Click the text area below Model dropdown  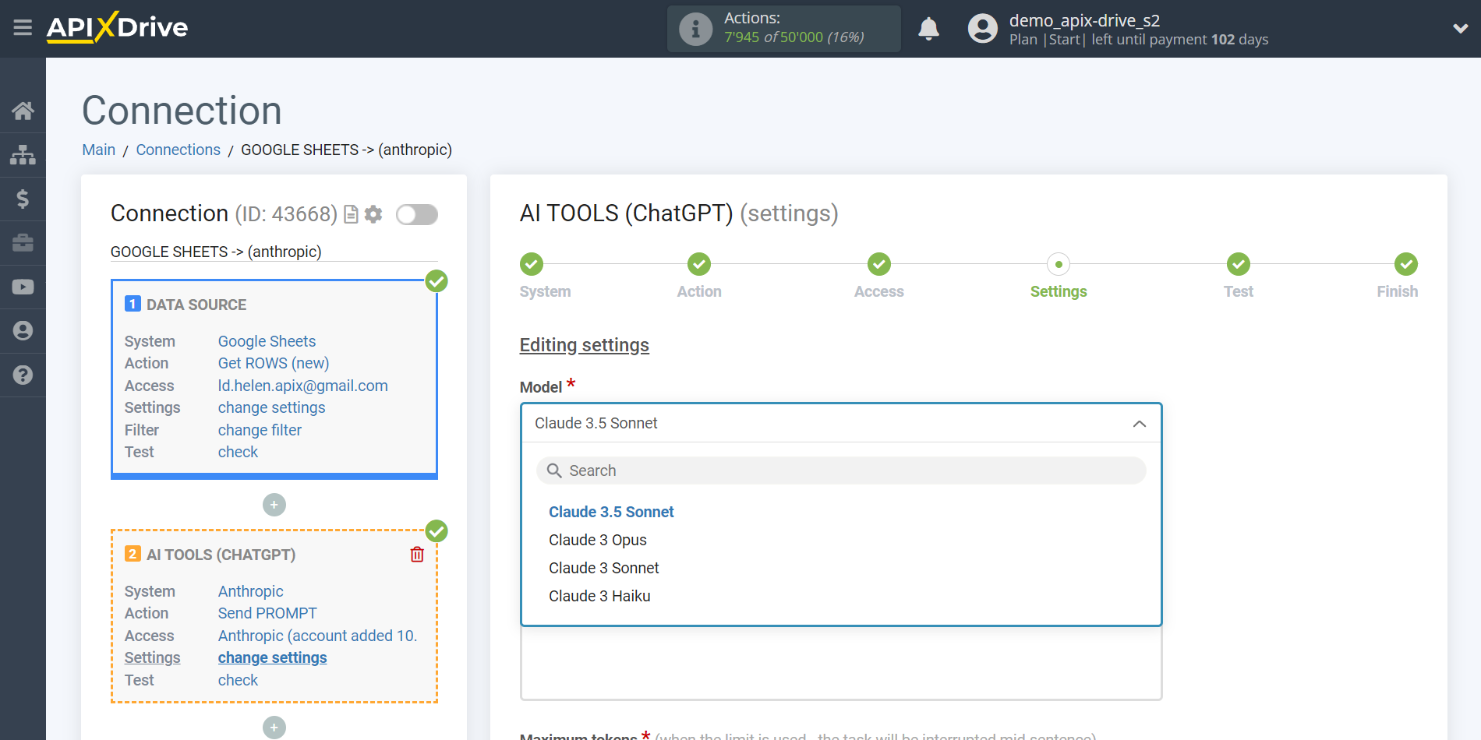point(841,663)
